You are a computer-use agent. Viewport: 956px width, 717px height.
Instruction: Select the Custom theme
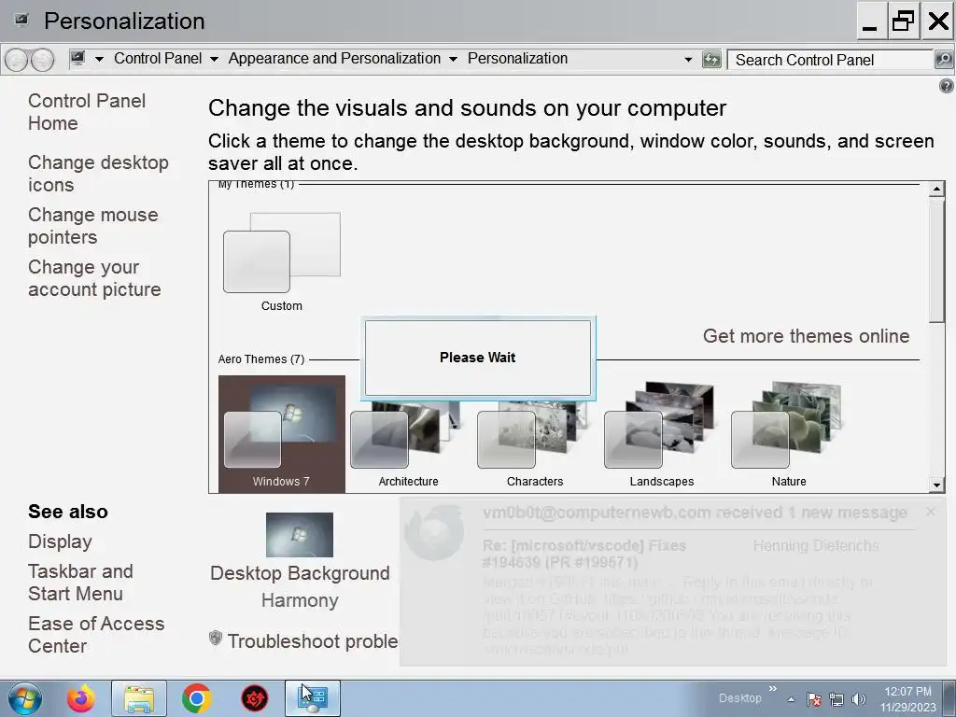[x=282, y=261]
